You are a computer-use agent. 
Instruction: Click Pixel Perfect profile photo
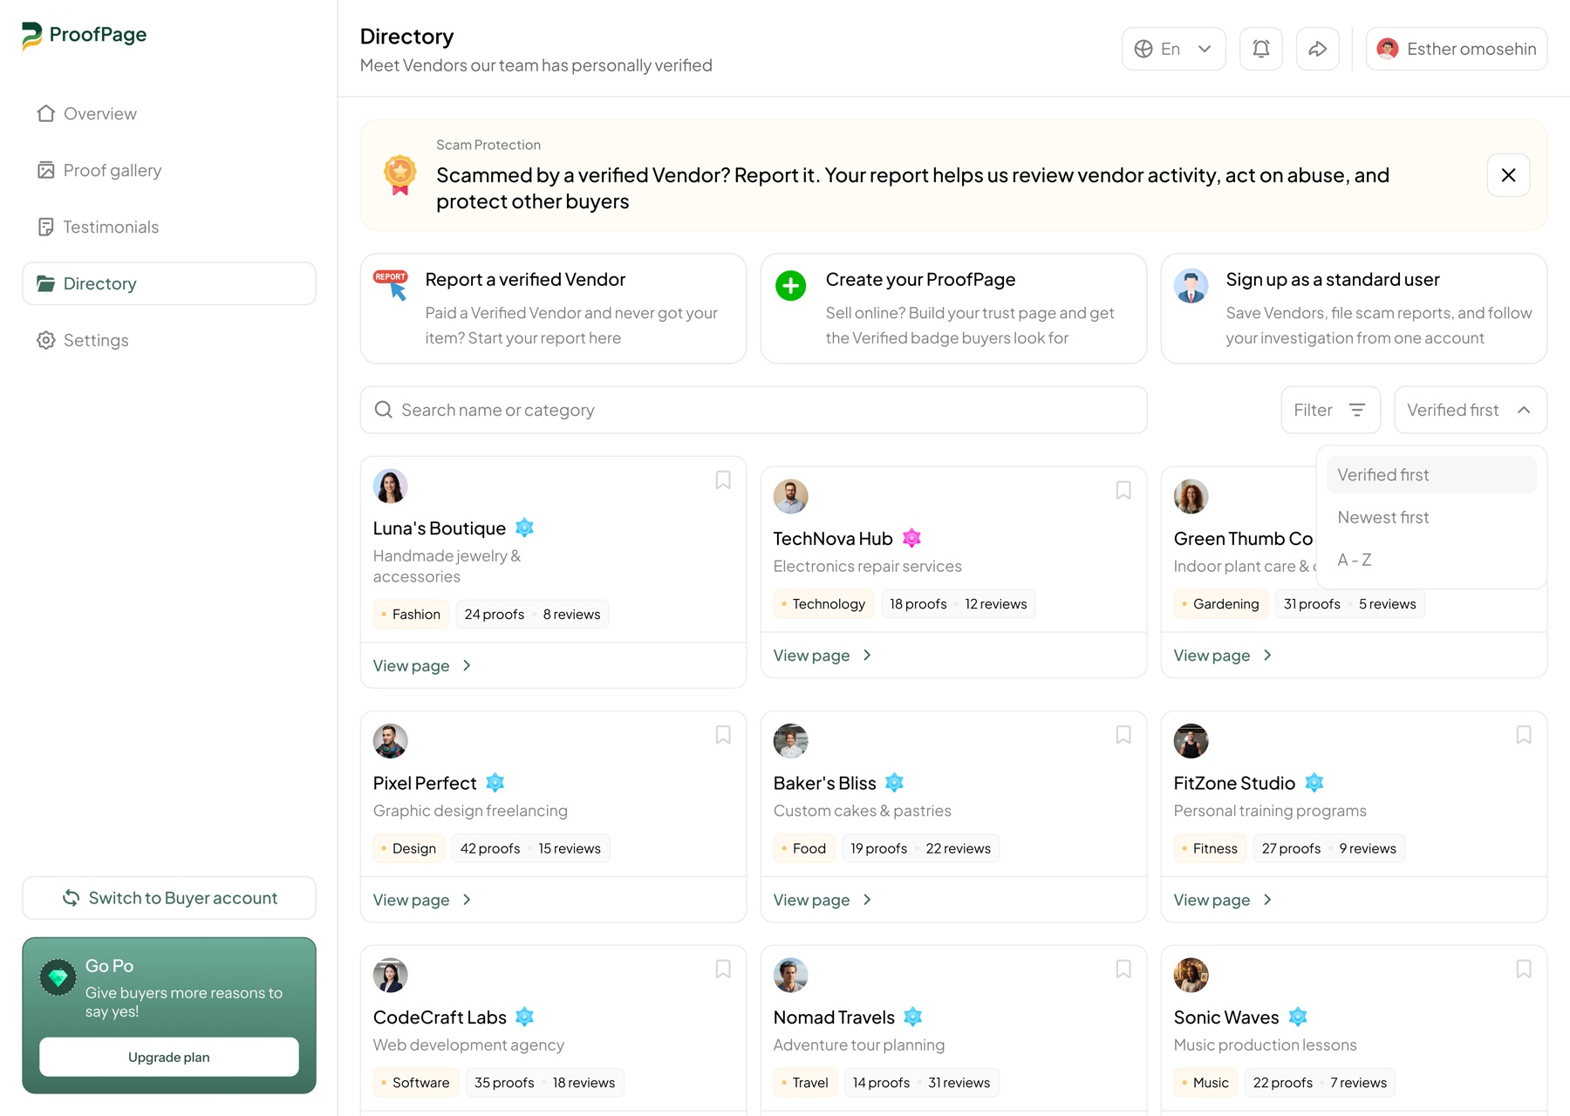(391, 741)
